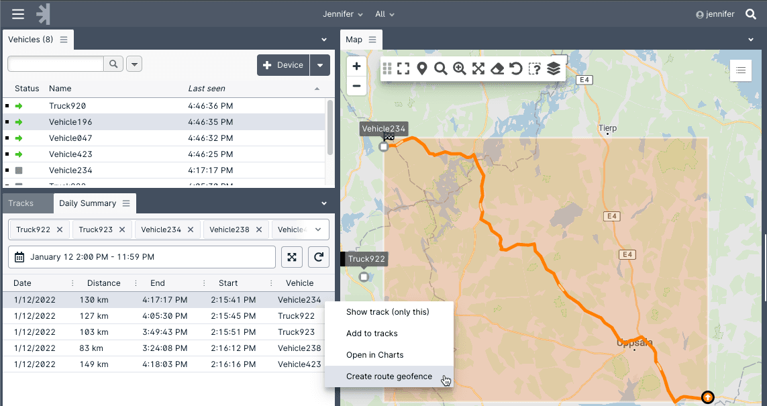Click the fit-to-extent arrows icon in map toolbar
This screenshot has width=767, height=406.
[478, 68]
